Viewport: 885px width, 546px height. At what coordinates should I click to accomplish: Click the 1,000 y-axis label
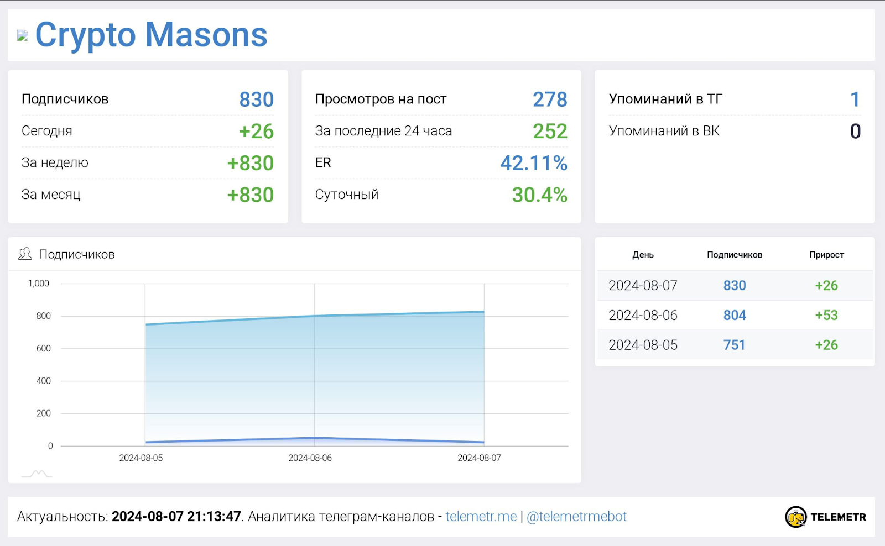coord(39,283)
